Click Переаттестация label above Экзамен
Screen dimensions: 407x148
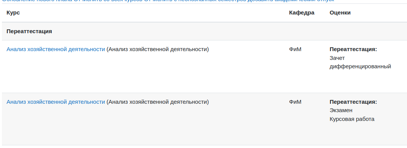point(353,102)
